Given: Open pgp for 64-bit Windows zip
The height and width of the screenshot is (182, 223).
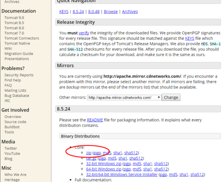Looking at the screenshot, I should [127, 169].
